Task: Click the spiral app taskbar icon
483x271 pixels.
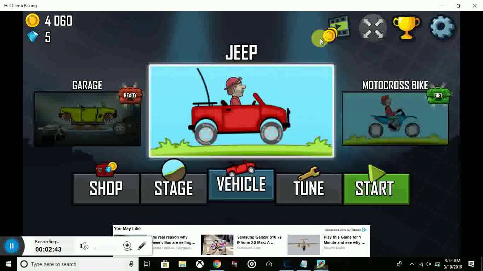Action: click(252, 264)
